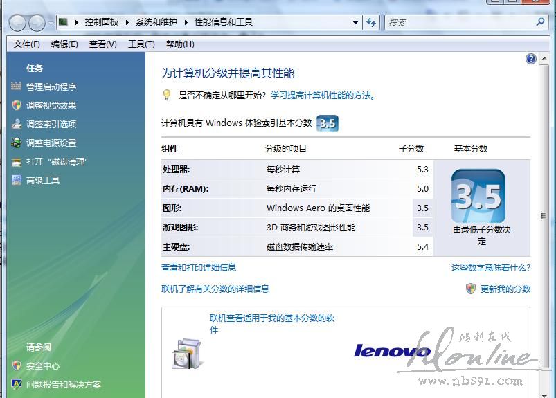Select 控制面板 breadcrumb in address bar
Image resolution: width=556 pixels, height=398 pixels.
click(101, 22)
